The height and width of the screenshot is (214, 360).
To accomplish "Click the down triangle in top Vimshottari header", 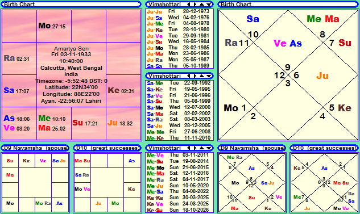I will pyautogui.click(x=209, y=5).
